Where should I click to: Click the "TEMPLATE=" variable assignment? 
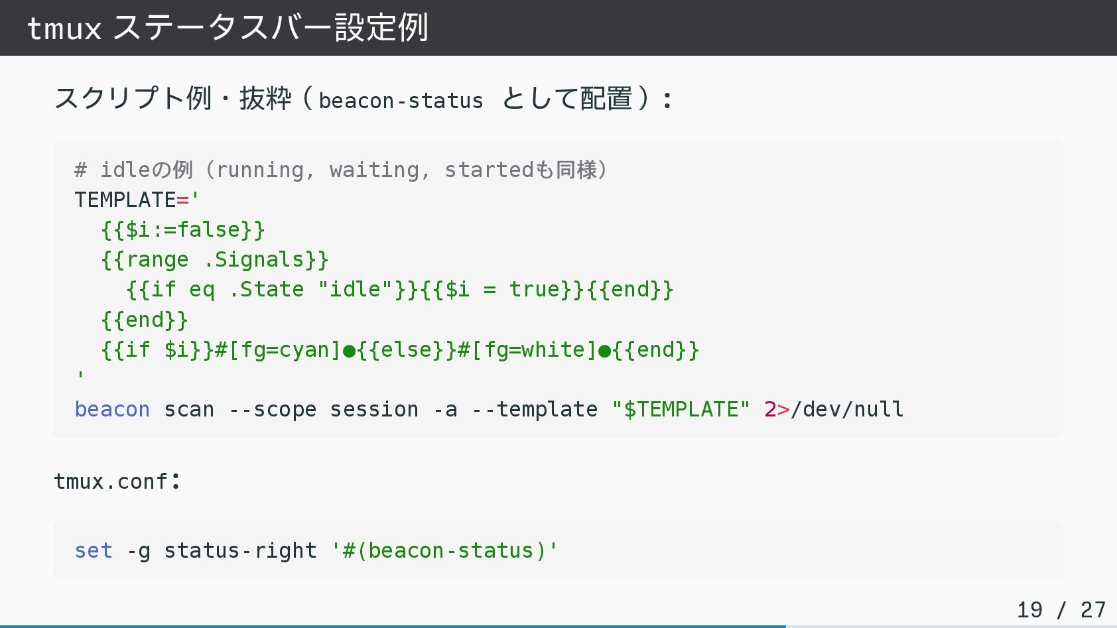(132, 200)
